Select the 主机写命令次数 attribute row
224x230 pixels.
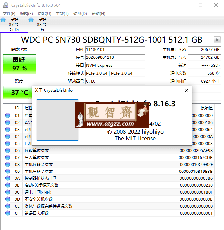pos(109,171)
